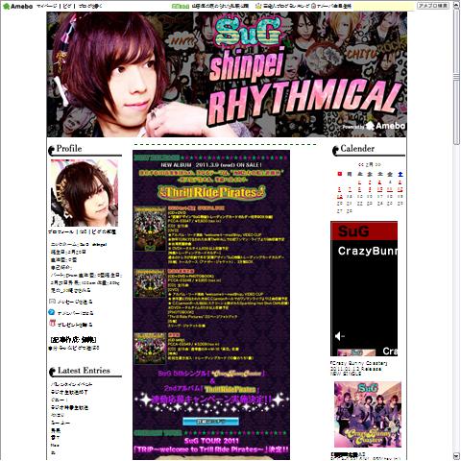The width and height of the screenshot is (461, 461).
Task: Click the scroll down arrow of page scrollbar
Action: click(x=456, y=456)
